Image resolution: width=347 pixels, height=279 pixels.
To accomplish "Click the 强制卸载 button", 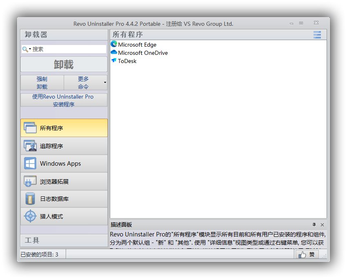I will tap(42, 83).
